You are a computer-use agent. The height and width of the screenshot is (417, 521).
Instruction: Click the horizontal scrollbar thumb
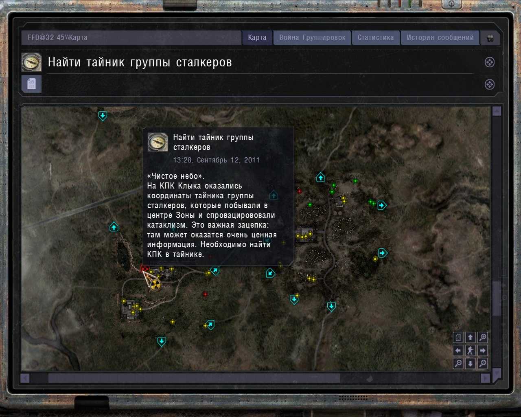pos(194,378)
